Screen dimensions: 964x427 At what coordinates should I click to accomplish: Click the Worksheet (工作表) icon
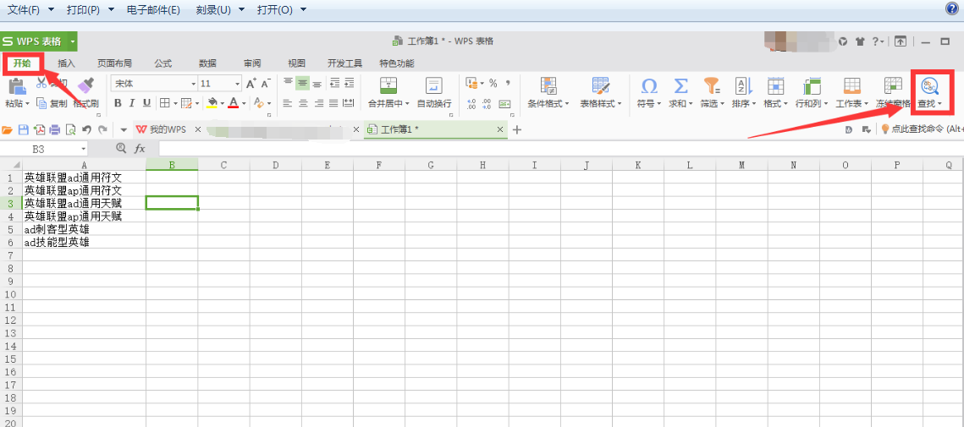(851, 85)
